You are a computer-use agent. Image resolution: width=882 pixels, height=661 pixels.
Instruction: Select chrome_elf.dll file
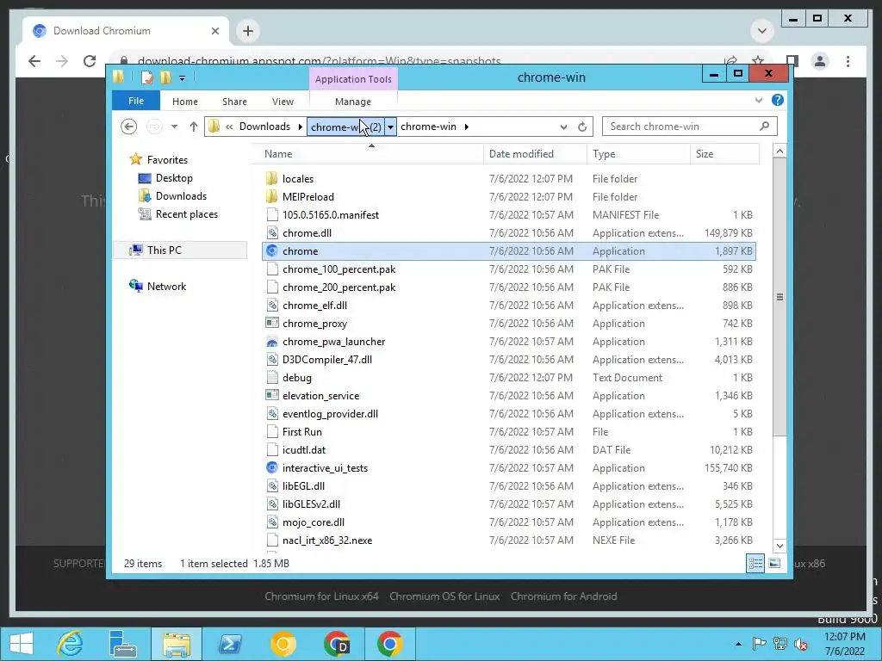coord(314,306)
